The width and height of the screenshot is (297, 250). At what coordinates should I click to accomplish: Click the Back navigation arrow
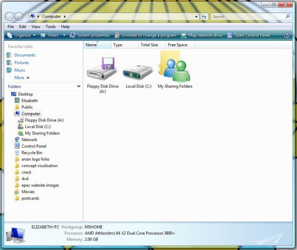[x=9, y=17]
